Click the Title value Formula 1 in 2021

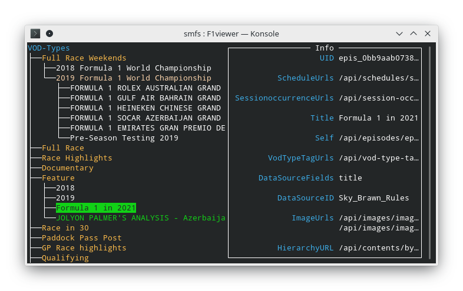tap(379, 118)
